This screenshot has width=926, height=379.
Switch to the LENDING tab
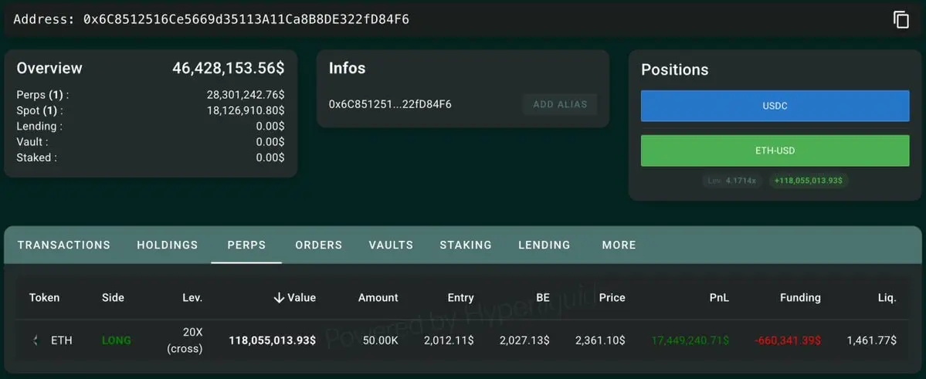(544, 245)
